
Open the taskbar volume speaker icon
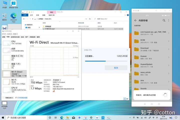145,117
